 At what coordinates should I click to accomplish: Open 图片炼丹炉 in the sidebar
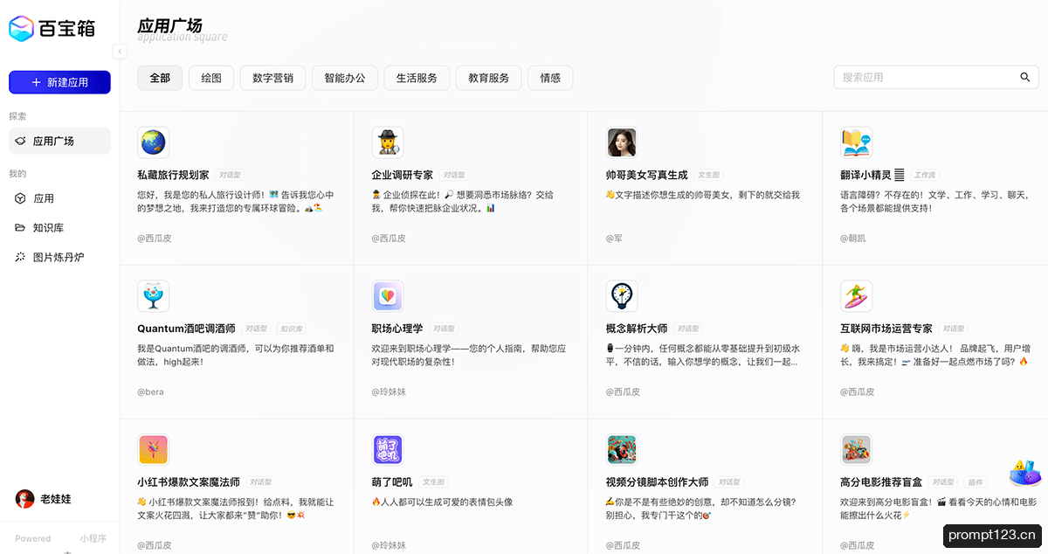59,258
